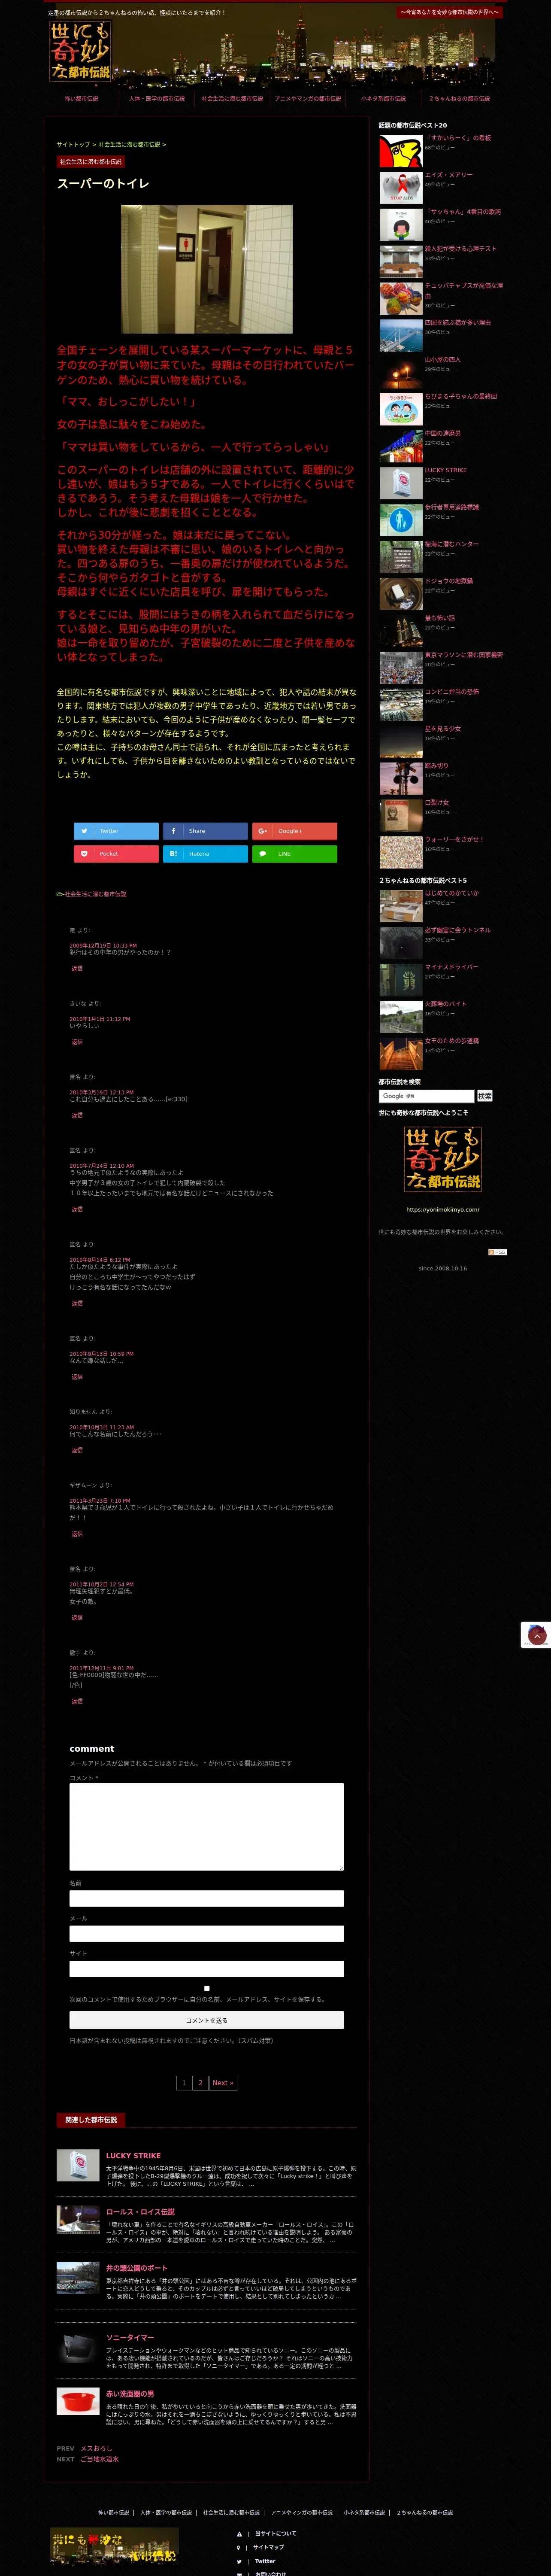
Task: Click the サイト input field
Action: tap(206, 1968)
